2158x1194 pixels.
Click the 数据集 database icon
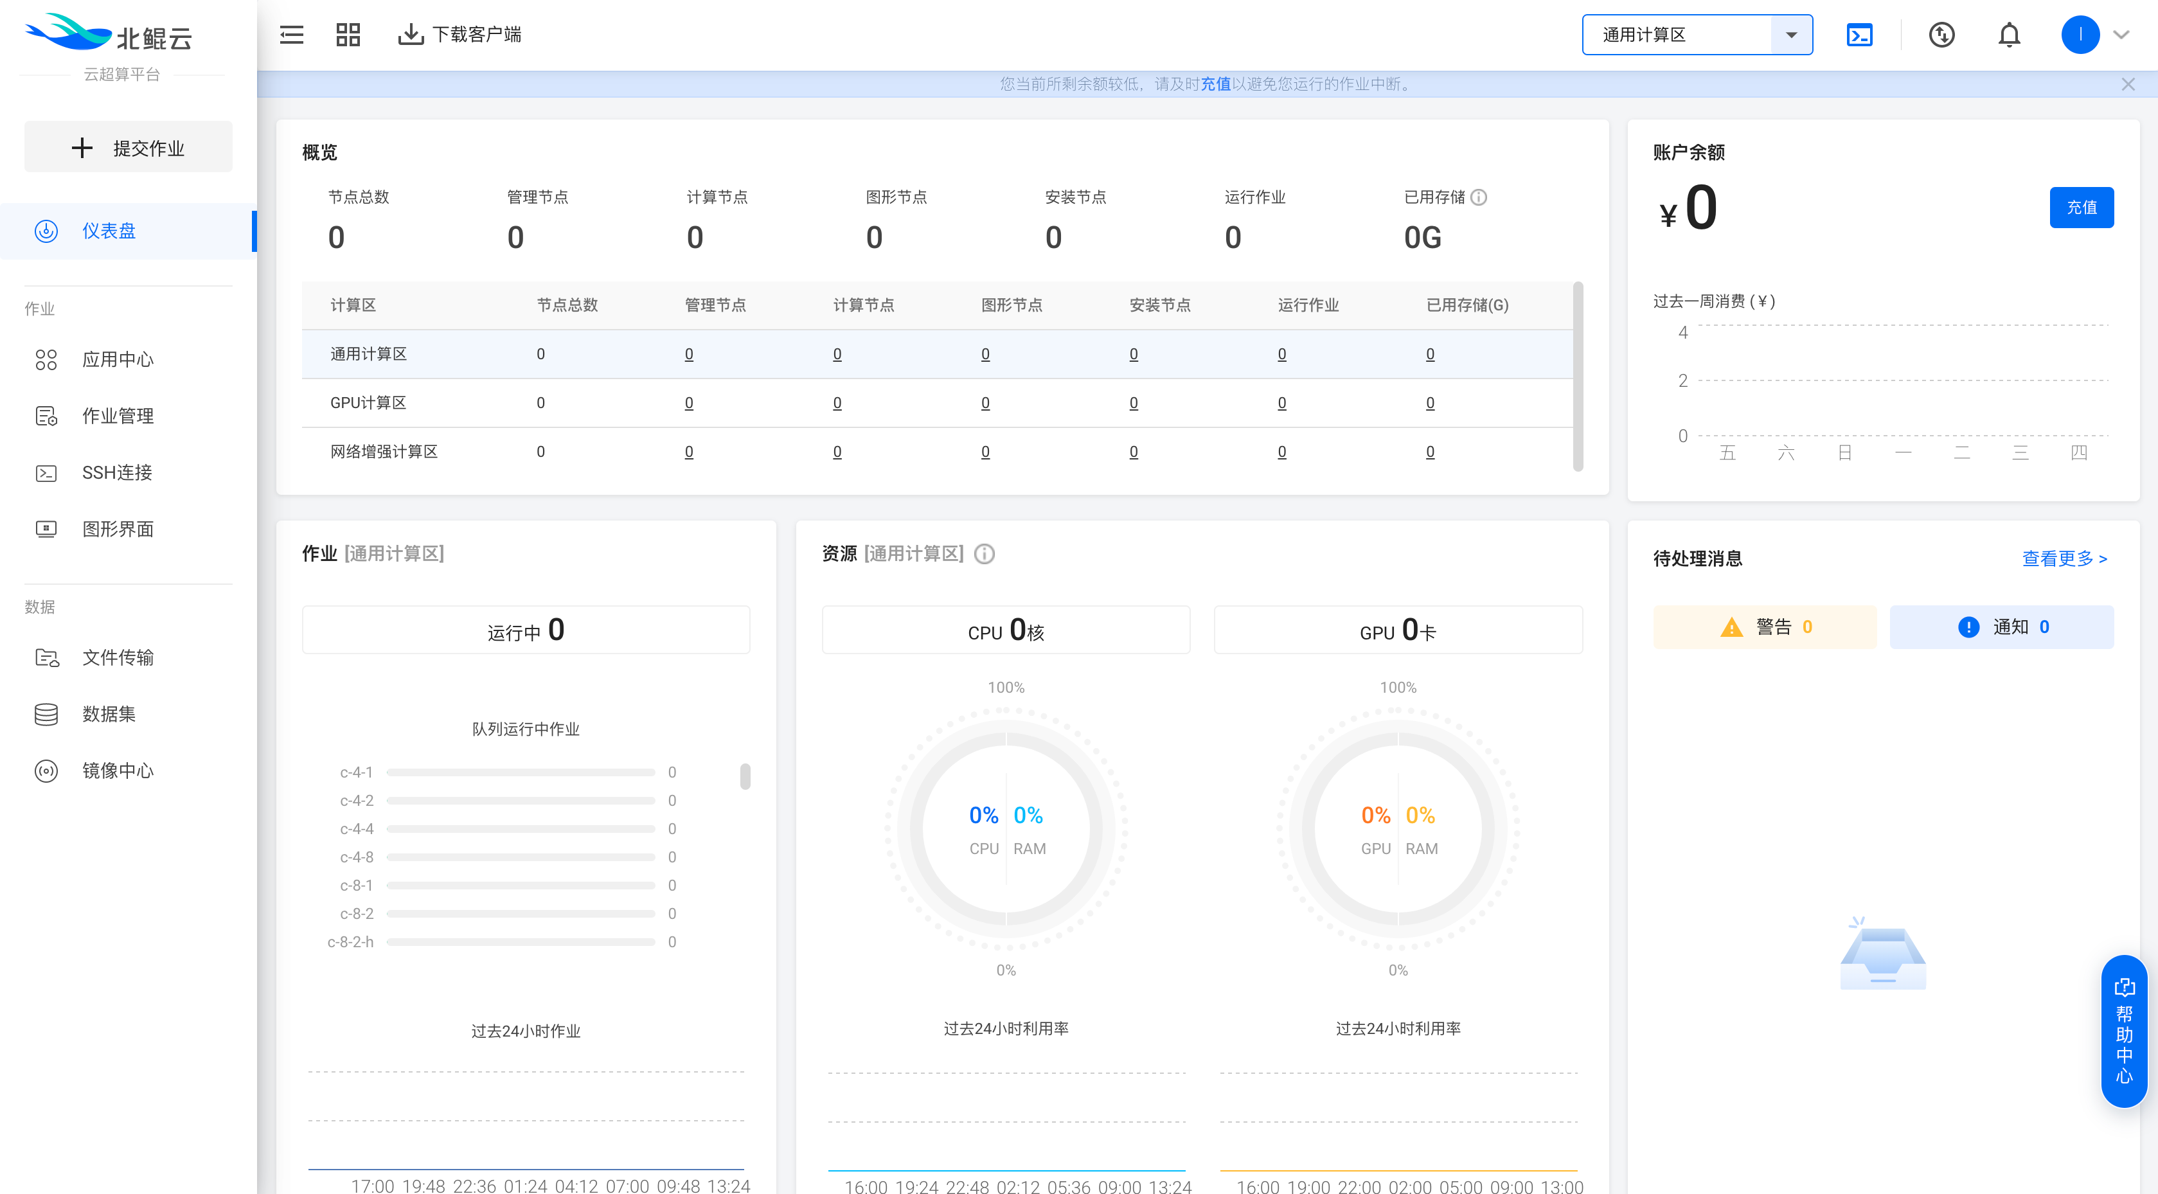(46, 714)
